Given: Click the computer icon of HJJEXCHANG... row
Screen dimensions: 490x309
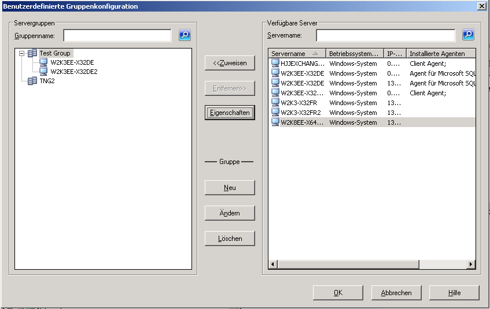Looking at the screenshot, I should click(275, 64).
